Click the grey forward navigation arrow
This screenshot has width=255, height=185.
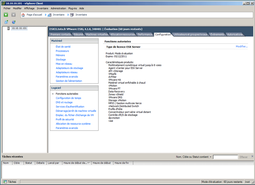coord(14,15)
